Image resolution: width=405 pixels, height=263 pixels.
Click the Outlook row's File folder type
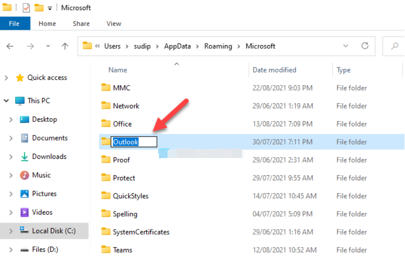(x=351, y=142)
